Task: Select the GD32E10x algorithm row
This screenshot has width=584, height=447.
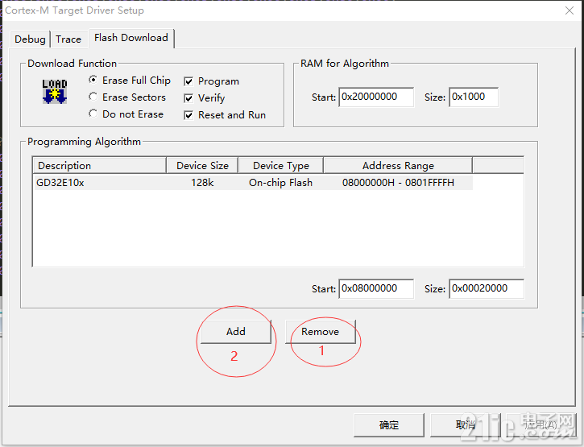Action: (253, 183)
